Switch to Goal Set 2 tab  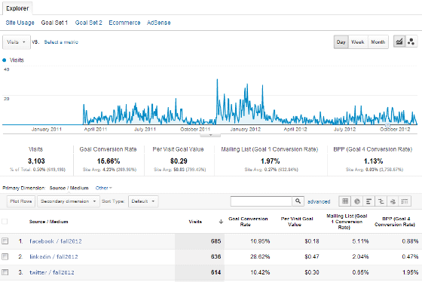[89, 23]
